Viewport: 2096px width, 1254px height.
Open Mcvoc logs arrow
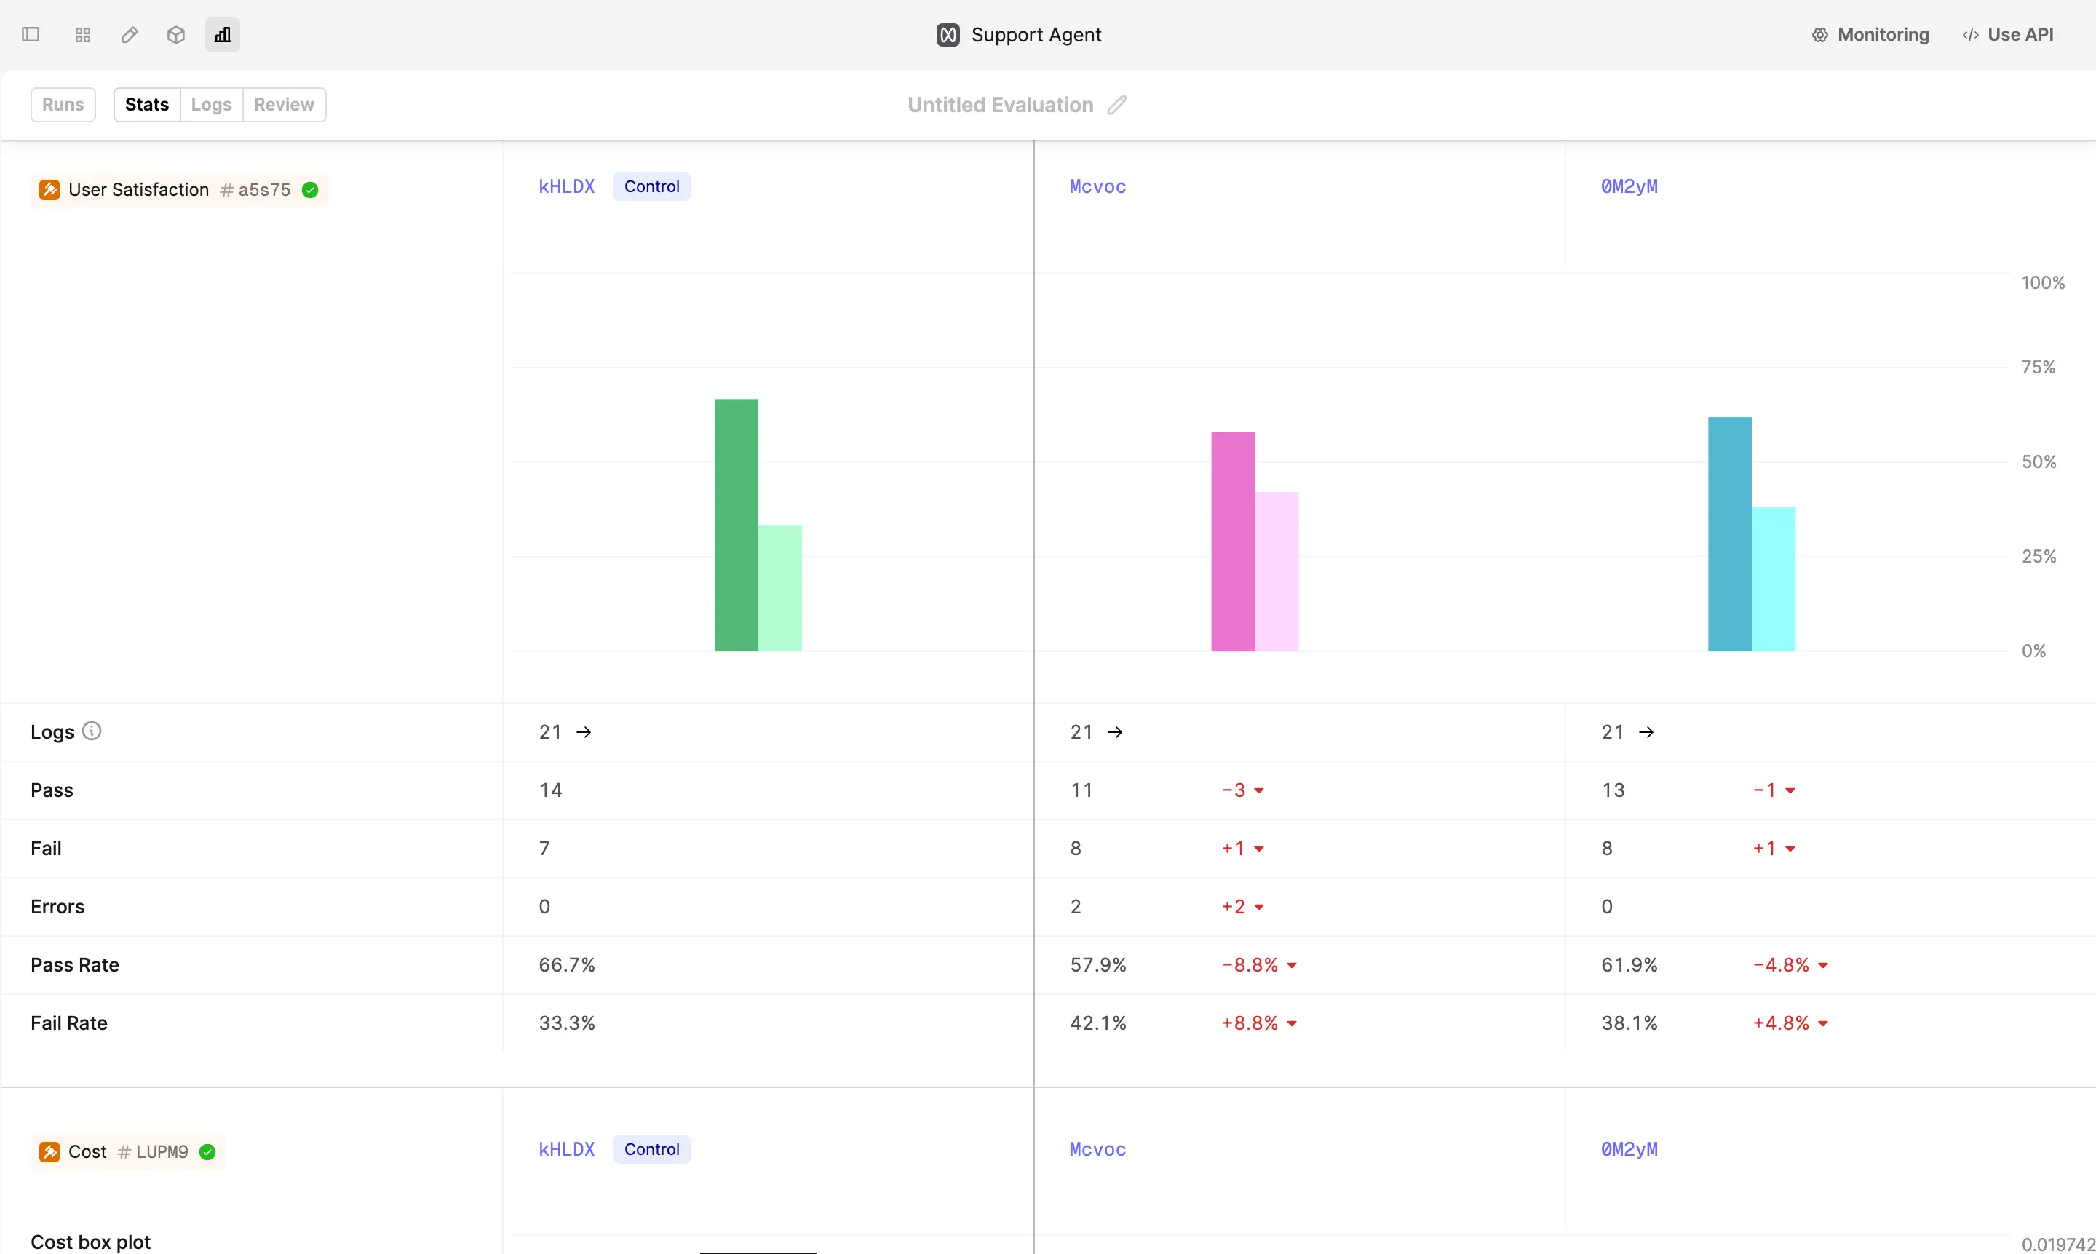click(1115, 731)
